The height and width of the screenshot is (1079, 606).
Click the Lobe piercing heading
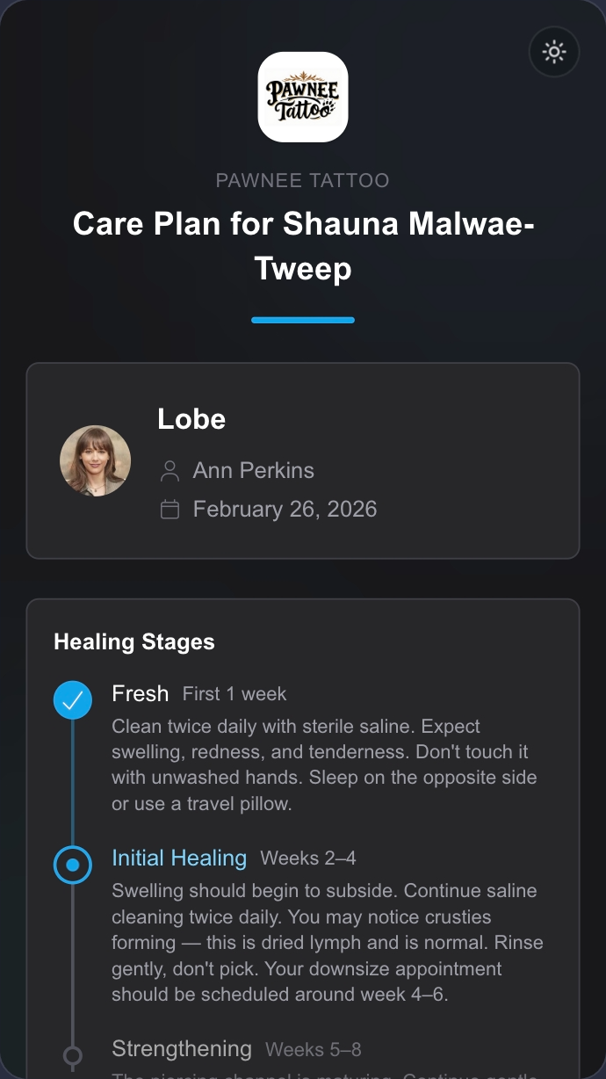pos(191,419)
